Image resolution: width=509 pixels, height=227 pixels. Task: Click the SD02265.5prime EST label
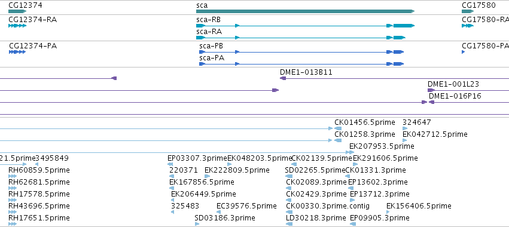click(315, 170)
